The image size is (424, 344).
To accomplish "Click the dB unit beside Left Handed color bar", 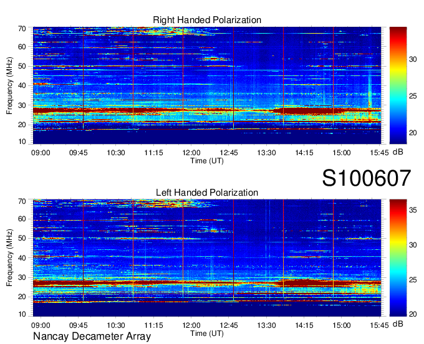I will pyautogui.click(x=398, y=323).
